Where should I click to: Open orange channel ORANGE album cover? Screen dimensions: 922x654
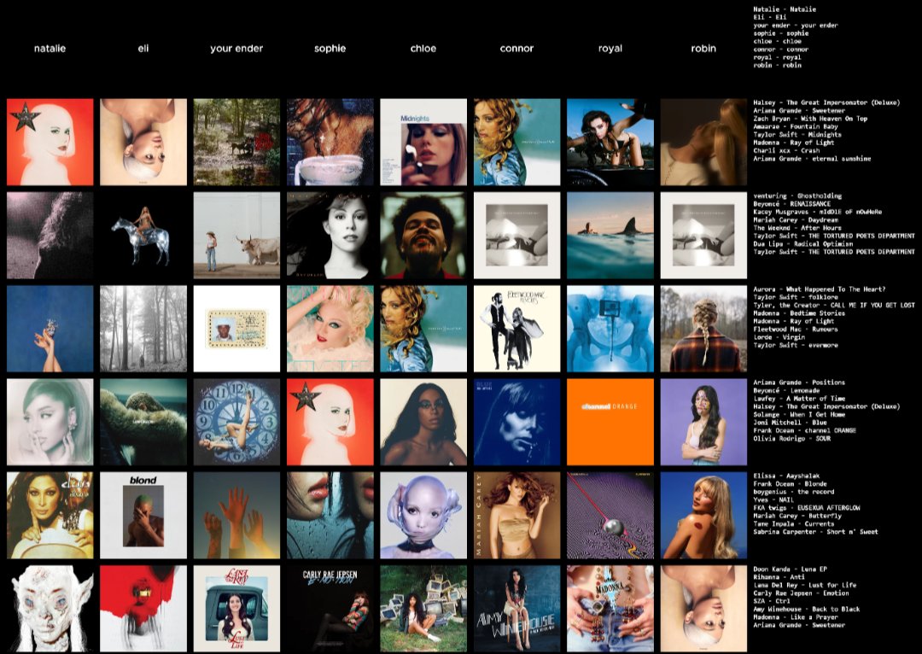[610, 422]
